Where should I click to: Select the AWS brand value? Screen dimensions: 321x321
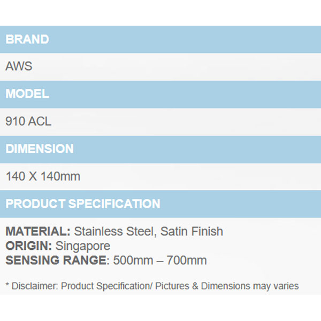click(x=19, y=67)
